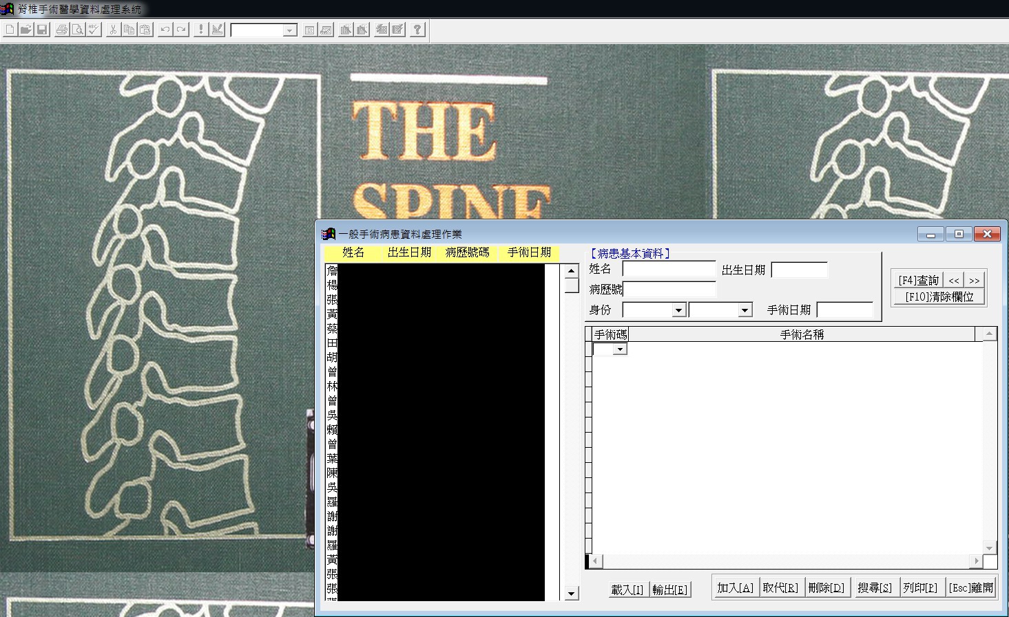Launch the Form Wizard toolbar icon

coord(346,30)
